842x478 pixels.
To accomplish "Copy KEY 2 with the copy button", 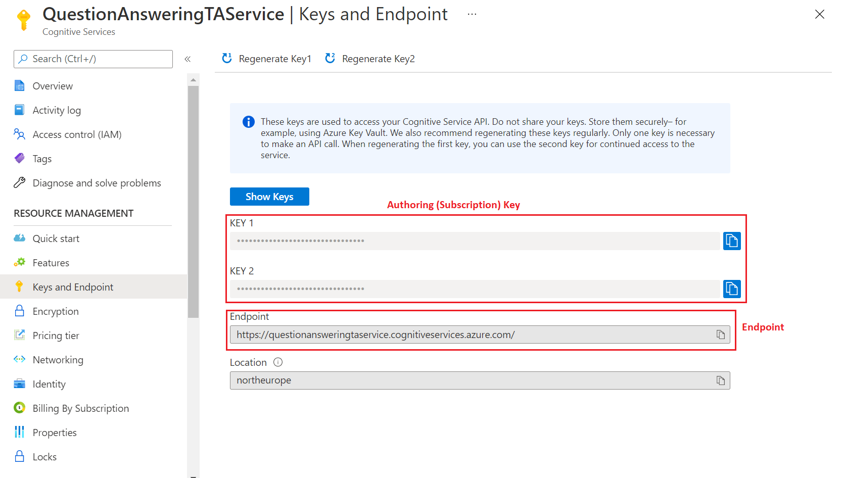I will point(731,289).
